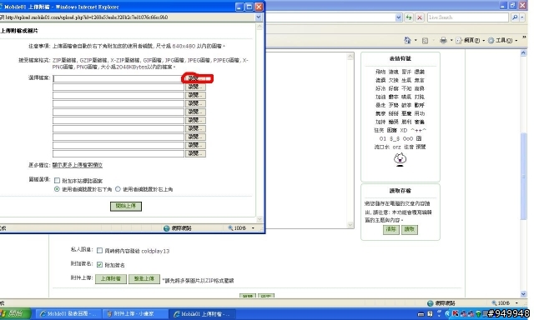
Task: Click the Print icon in the command bar
Action: click(443, 41)
